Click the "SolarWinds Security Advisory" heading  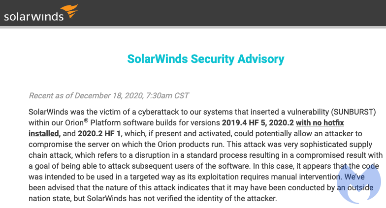pos(206,59)
